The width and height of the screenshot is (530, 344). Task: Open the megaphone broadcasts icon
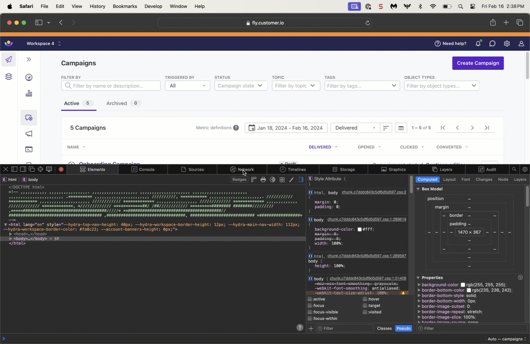[29, 134]
